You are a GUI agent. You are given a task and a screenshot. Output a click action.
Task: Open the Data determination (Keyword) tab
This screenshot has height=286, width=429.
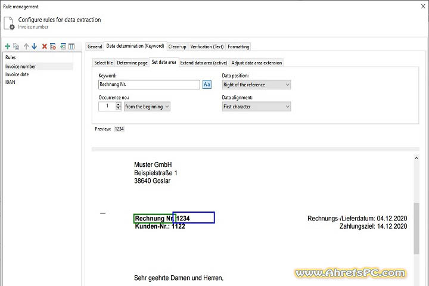(x=135, y=46)
